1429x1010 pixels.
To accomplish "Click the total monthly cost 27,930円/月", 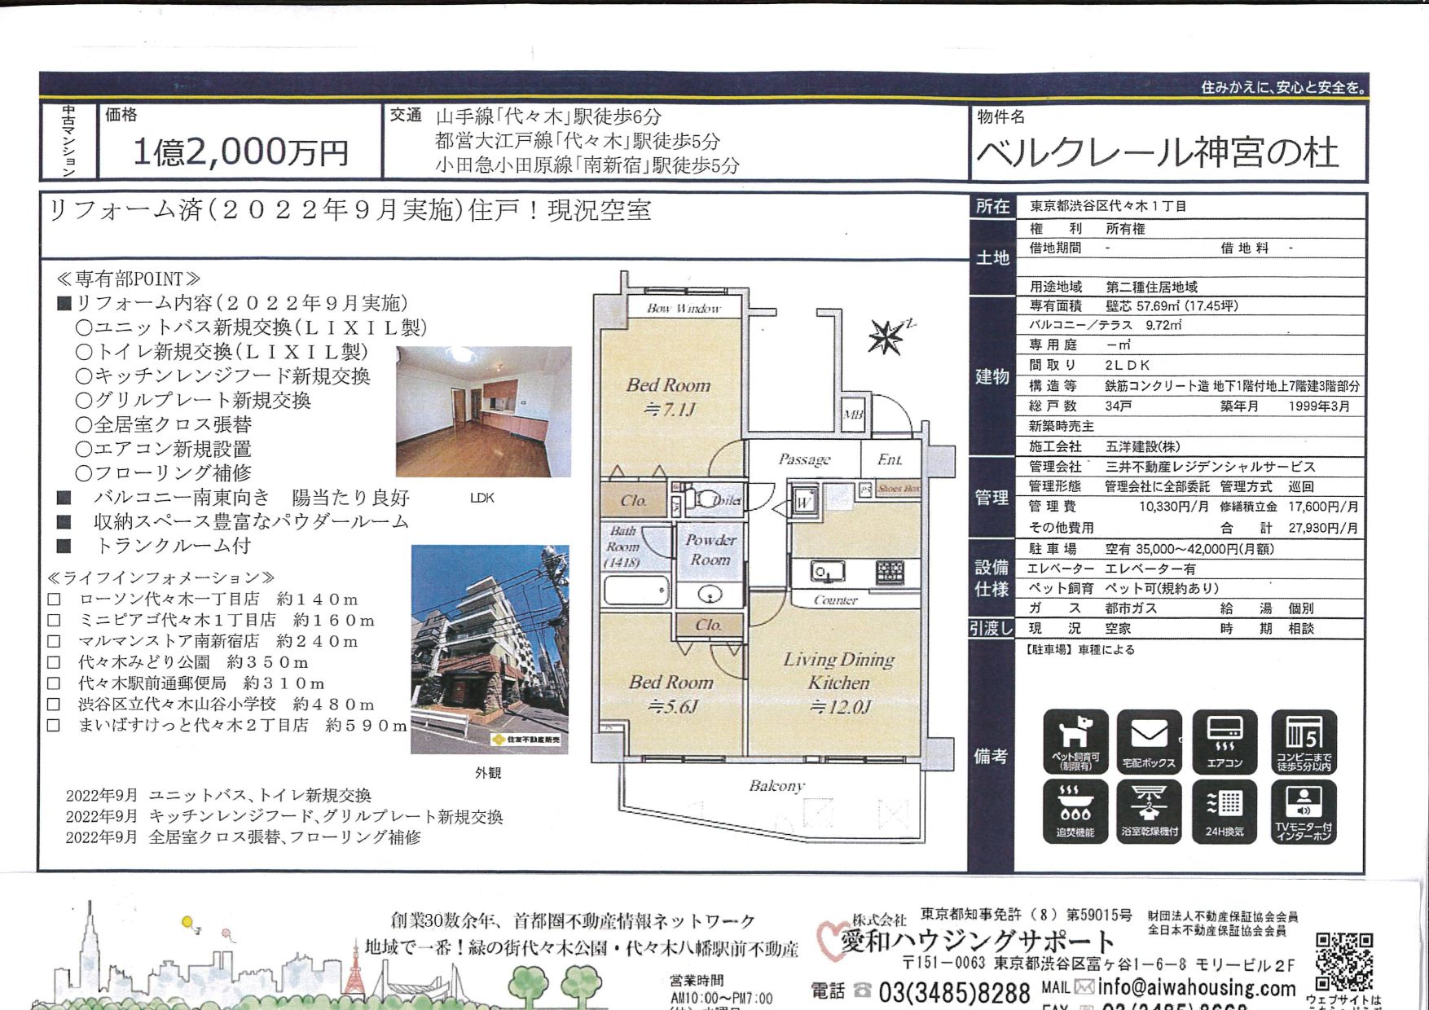I will coord(1323,527).
